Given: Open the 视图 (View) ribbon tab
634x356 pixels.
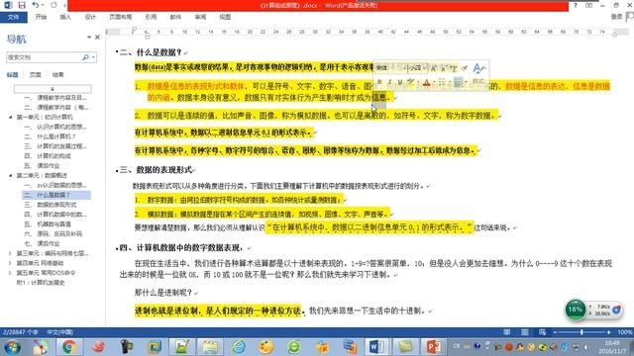Looking at the screenshot, I should 225,17.
